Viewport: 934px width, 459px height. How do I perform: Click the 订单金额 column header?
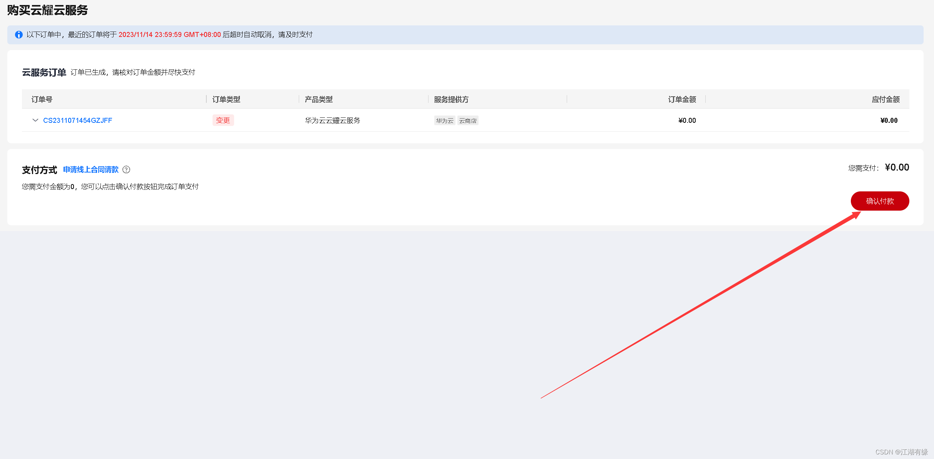click(x=682, y=99)
